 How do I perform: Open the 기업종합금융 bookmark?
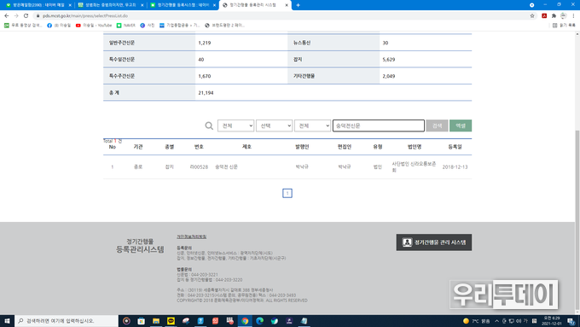point(179,25)
